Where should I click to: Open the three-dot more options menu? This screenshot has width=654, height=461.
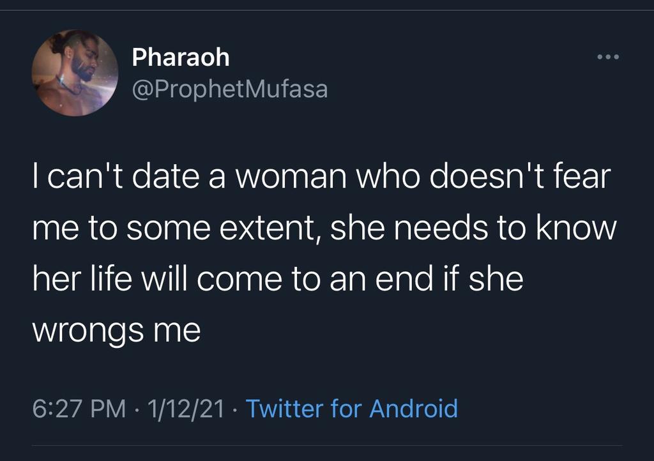(x=608, y=58)
